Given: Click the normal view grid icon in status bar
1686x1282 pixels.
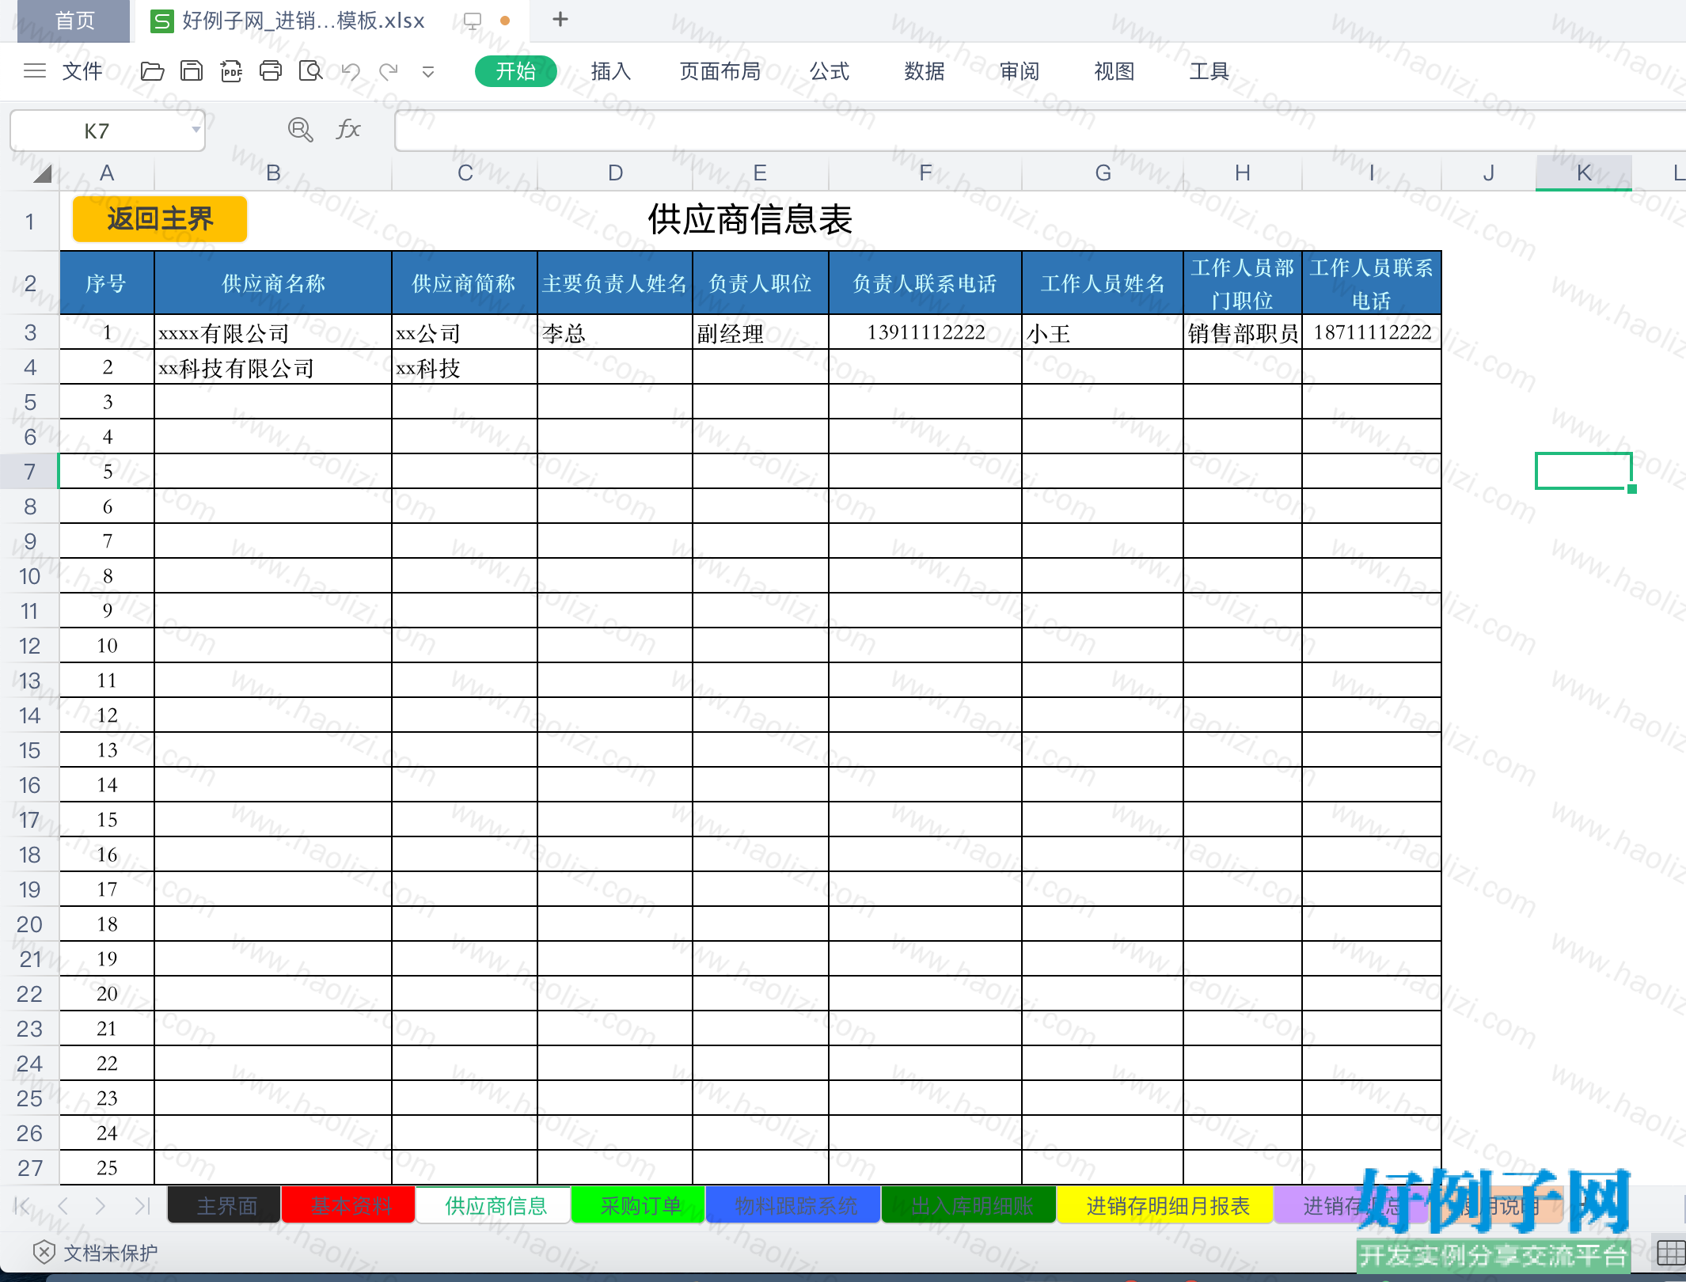Looking at the screenshot, I should (x=1671, y=1253).
